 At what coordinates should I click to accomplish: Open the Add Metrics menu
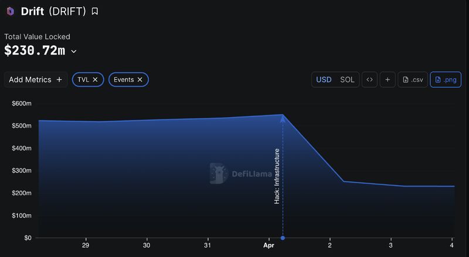36,80
